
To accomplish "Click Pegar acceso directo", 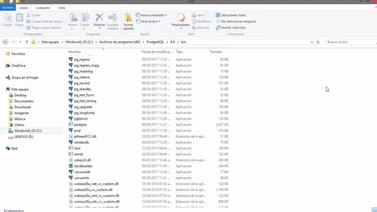I will 44,28.
